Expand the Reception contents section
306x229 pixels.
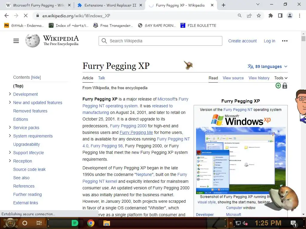point(10,161)
